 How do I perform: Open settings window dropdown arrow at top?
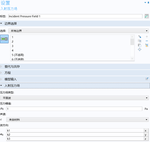coord(145,3)
